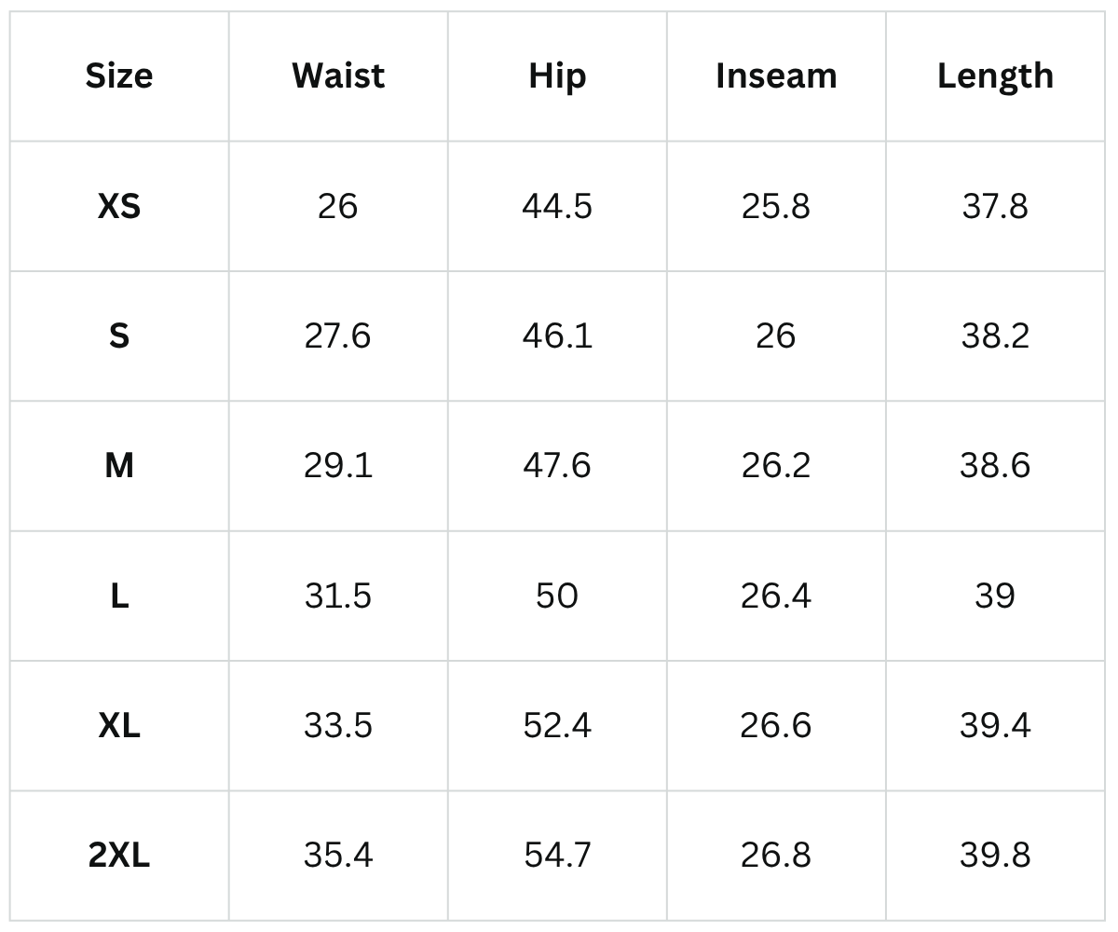Screen dimensions: 1118x932
Task: Click the Size column header
Action: point(119,75)
